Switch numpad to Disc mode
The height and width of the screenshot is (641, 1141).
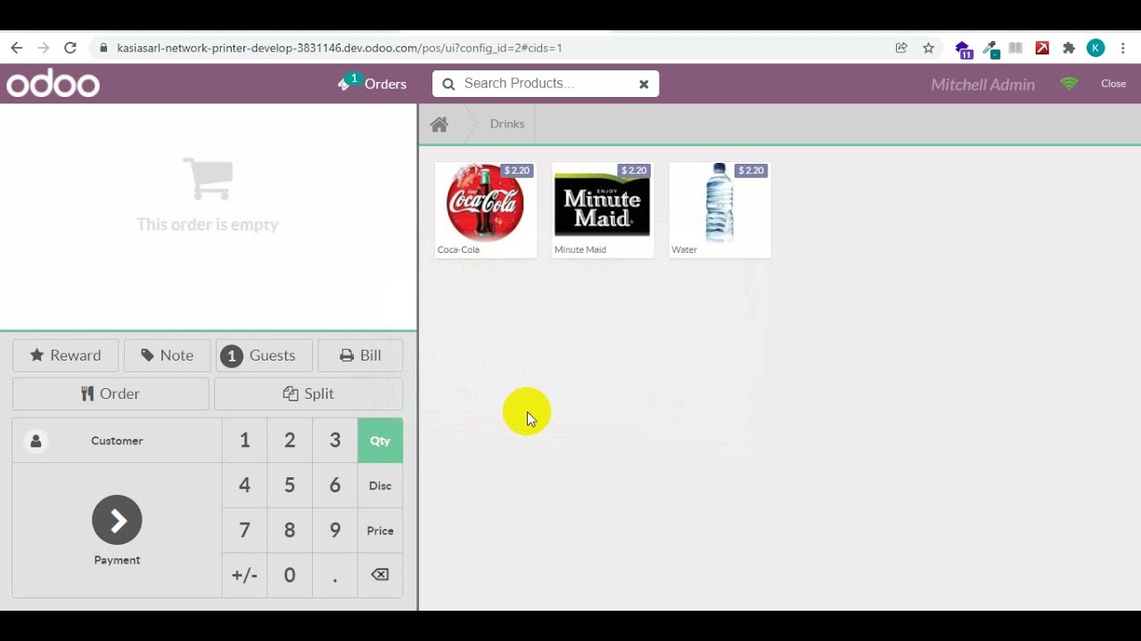[x=380, y=486]
